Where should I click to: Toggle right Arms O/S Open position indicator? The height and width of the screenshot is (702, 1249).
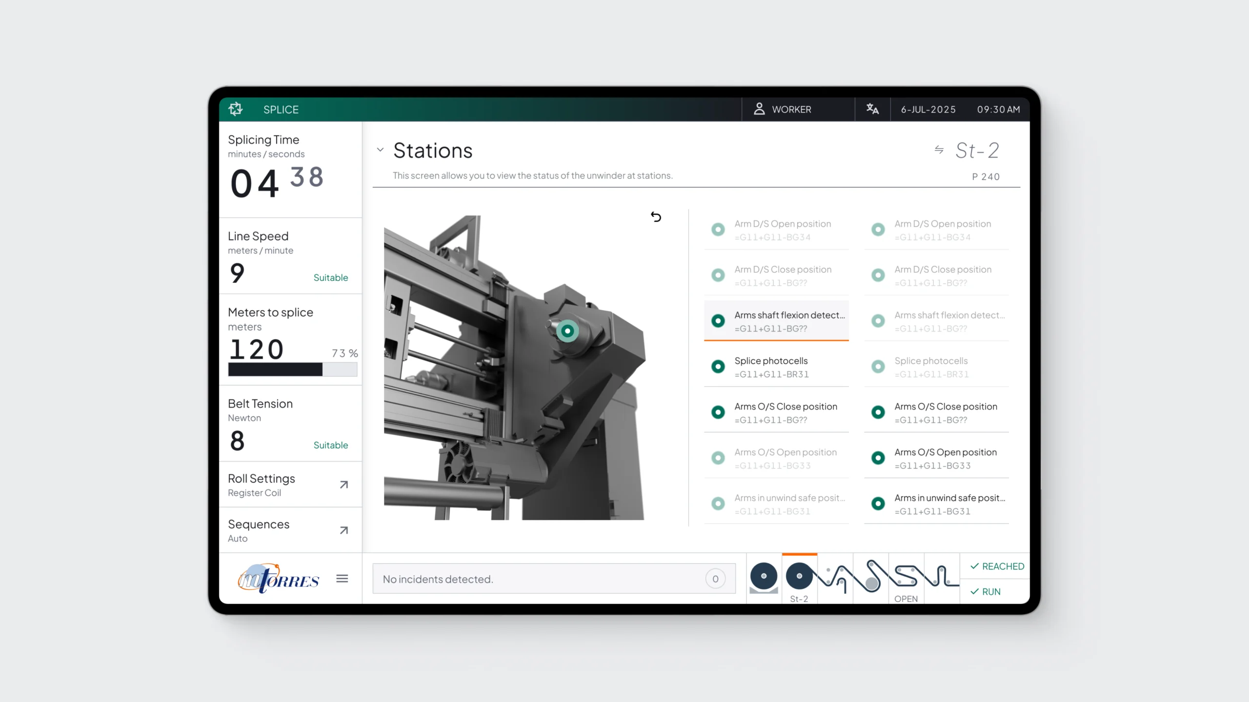click(878, 458)
